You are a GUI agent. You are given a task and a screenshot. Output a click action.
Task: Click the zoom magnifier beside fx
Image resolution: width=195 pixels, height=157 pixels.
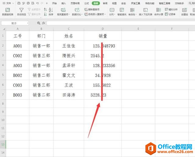[39, 23]
